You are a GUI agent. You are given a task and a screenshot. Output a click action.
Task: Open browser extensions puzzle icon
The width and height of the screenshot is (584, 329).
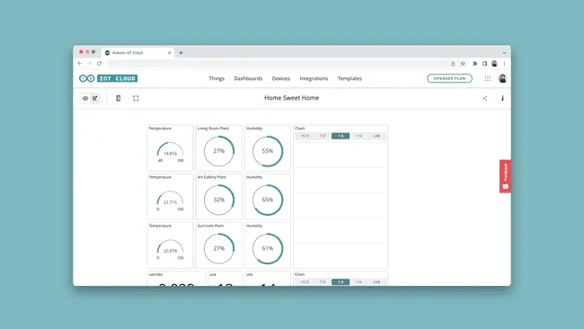point(475,64)
